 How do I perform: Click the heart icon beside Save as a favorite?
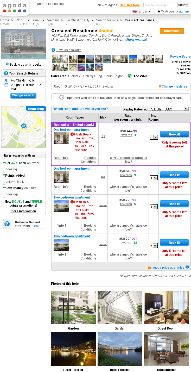[53, 50]
